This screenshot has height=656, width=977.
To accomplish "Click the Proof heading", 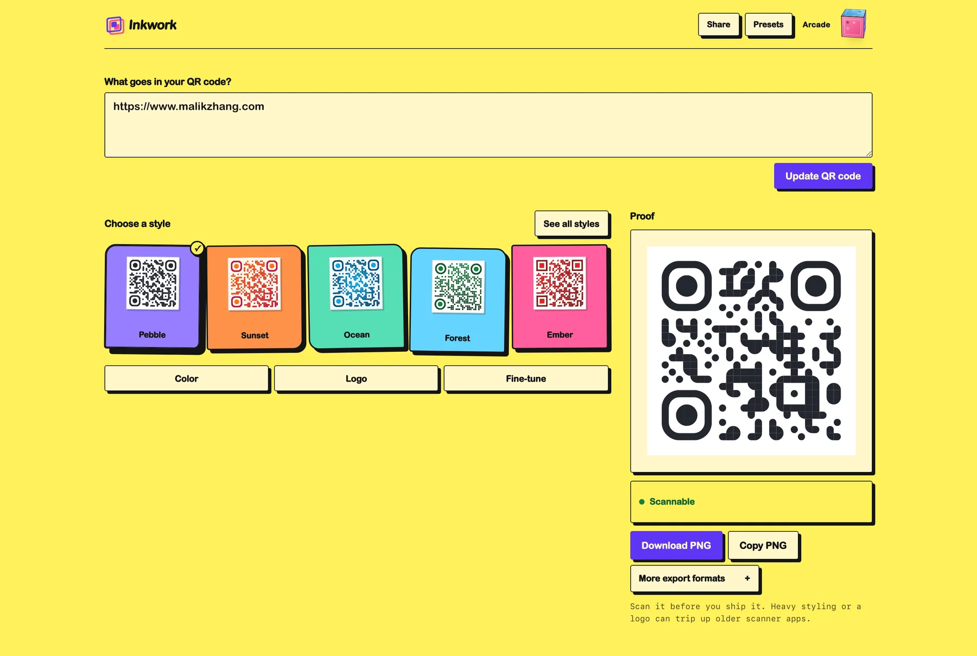I will pos(642,216).
